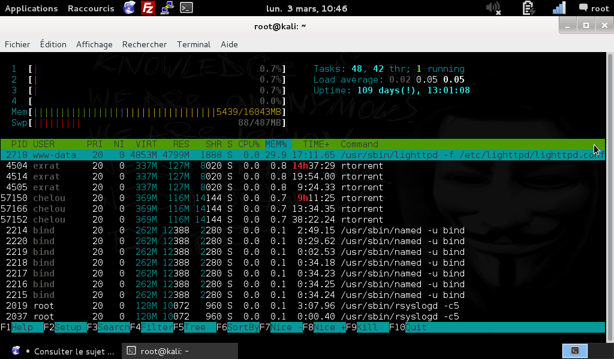The width and height of the screenshot is (614, 359).
Task: Open the Terminal menu in menu bar
Action: click(194, 44)
